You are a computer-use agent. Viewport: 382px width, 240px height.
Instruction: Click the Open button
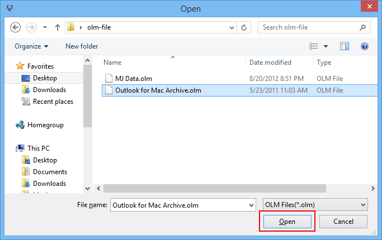pyautogui.click(x=287, y=222)
